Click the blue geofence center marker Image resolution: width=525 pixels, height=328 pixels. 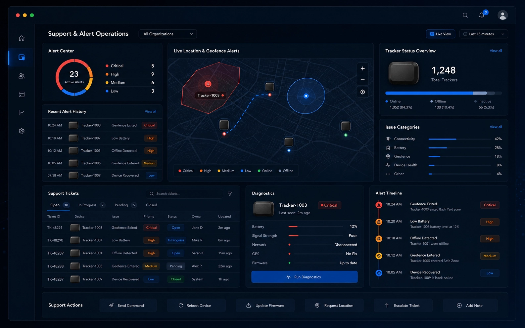click(306, 96)
